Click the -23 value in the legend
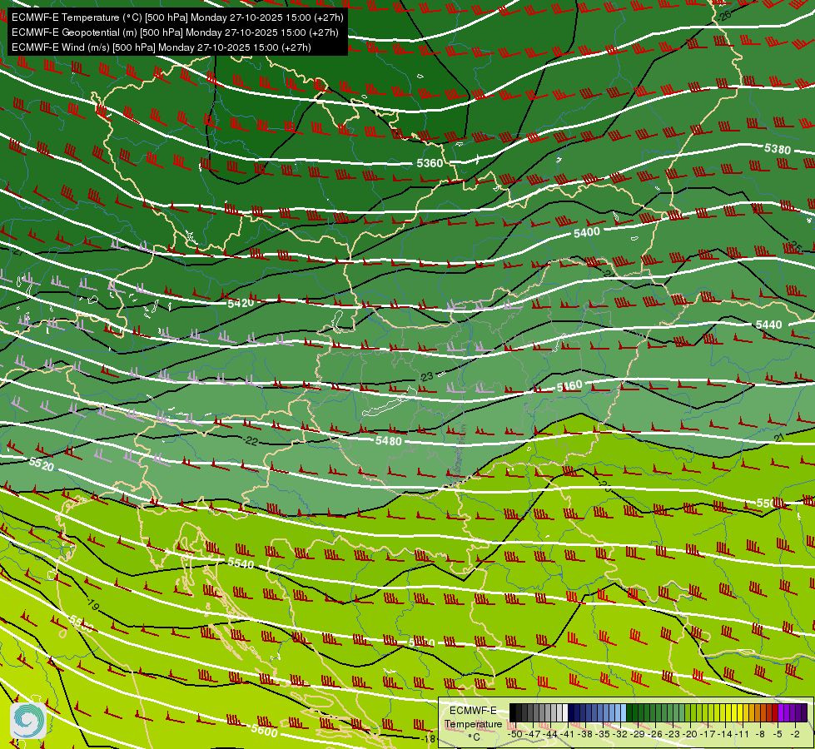Viewport: 815px width, 749px height. coord(673,734)
